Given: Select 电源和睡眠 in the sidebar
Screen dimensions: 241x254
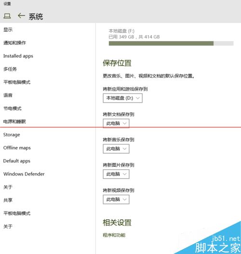Looking at the screenshot, I should tap(14, 121).
